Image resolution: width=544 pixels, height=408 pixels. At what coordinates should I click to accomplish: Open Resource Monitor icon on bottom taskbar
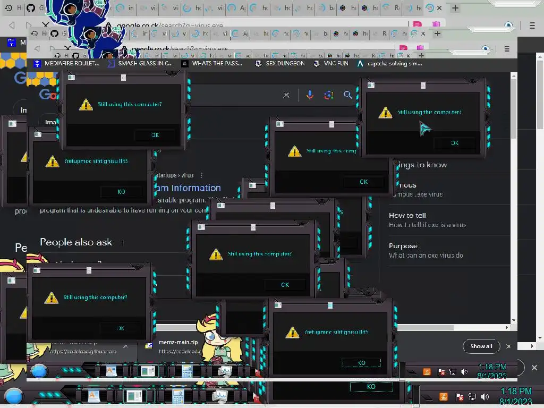click(x=219, y=396)
